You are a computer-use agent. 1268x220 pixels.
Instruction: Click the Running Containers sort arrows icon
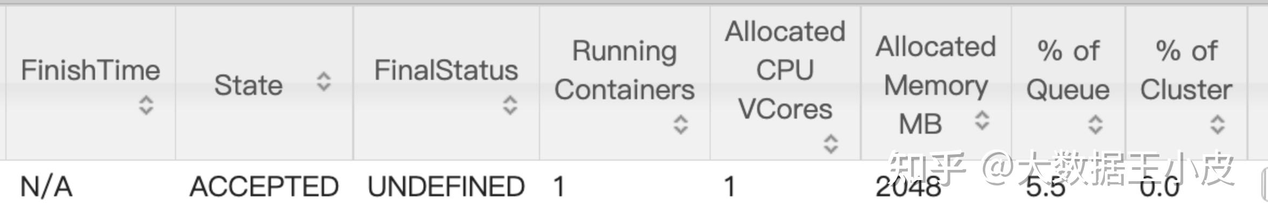pos(681,125)
